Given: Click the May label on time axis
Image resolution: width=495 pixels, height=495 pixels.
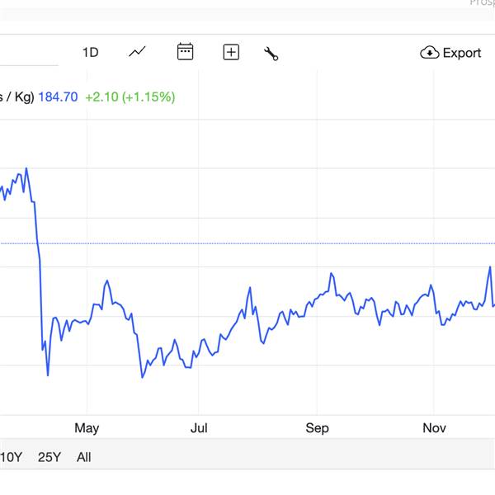Looking at the screenshot, I should pyautogui.click(x=87, y=427).
